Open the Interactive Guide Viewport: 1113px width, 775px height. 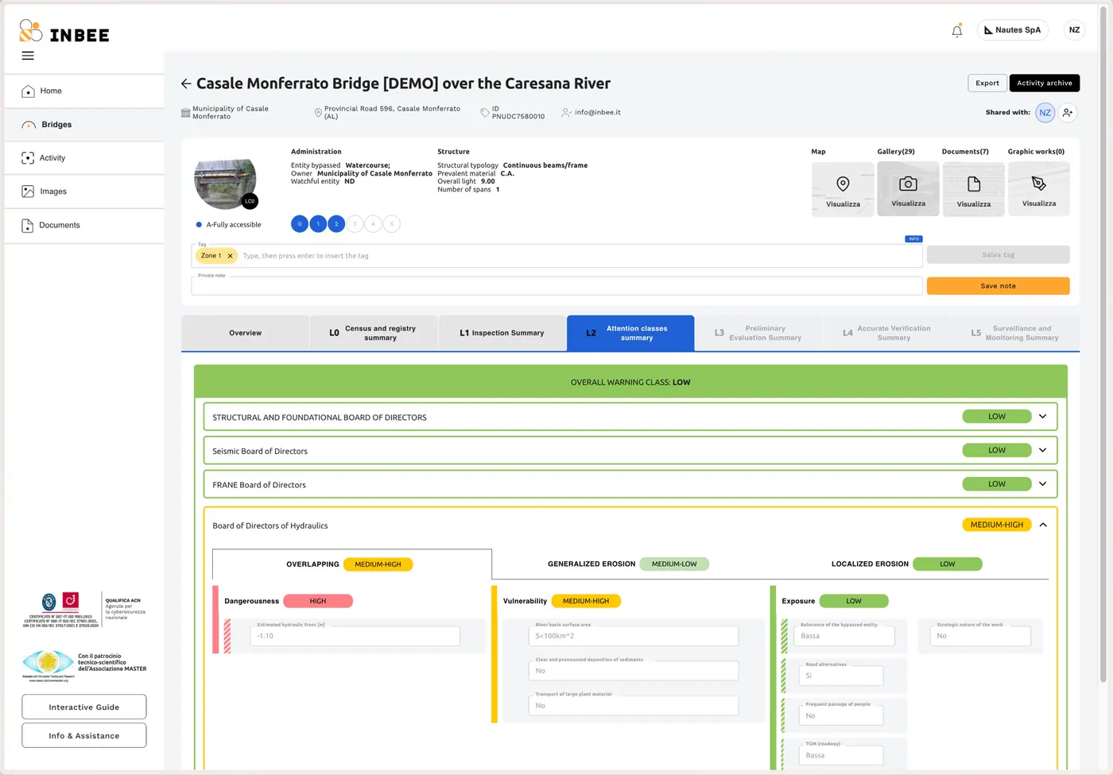coord(84,707)
